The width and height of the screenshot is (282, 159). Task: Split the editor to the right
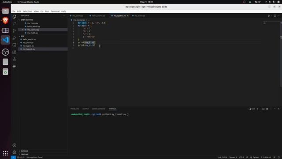275,16
